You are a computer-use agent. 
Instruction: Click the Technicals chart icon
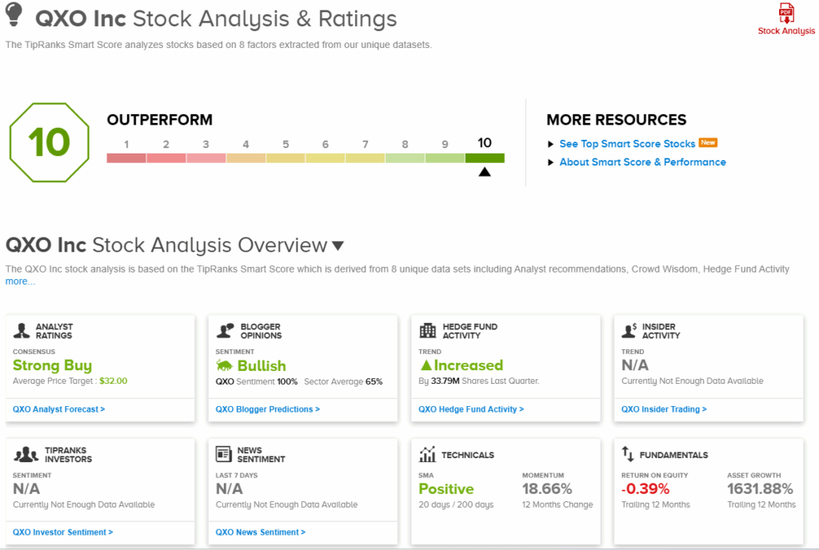(428, 454)
